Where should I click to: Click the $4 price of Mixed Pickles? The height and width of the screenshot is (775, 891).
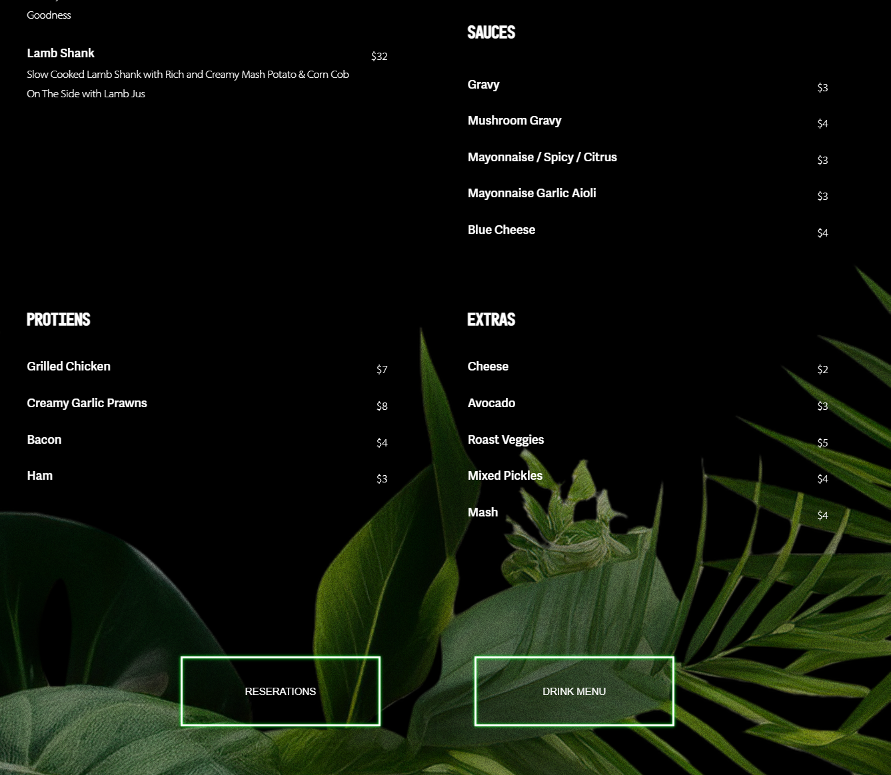(x=822, y=479)
